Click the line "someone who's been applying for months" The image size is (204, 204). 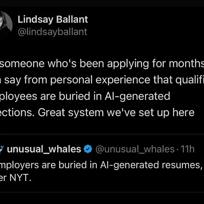point(102,64)
